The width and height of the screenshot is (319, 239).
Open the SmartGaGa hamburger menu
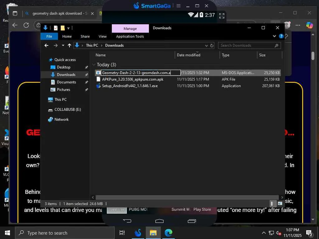(179, 6)
